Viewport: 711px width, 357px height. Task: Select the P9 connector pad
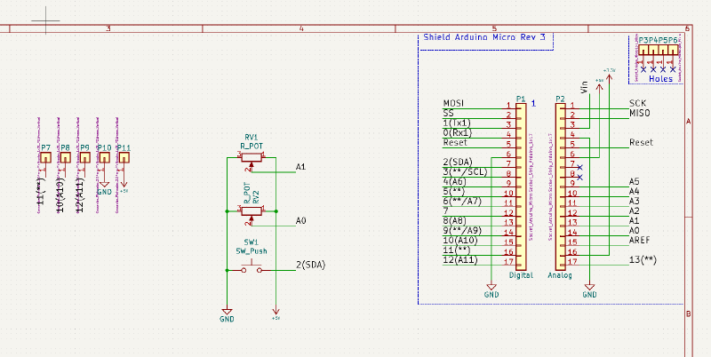84,158
